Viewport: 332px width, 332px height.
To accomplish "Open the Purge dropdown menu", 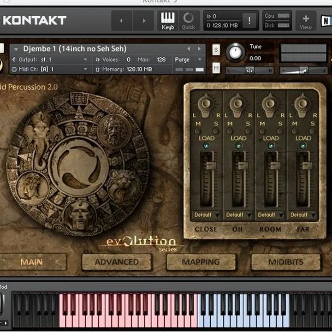I will 188,59.
